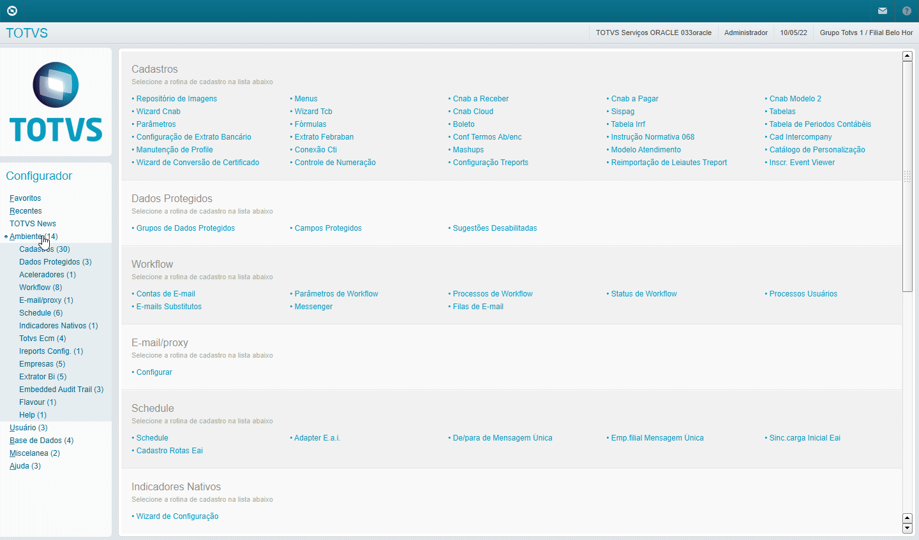This screenshot has width=919, height=540.
Task: Open Favoritos in the sidebar
Action: [26, 198]
